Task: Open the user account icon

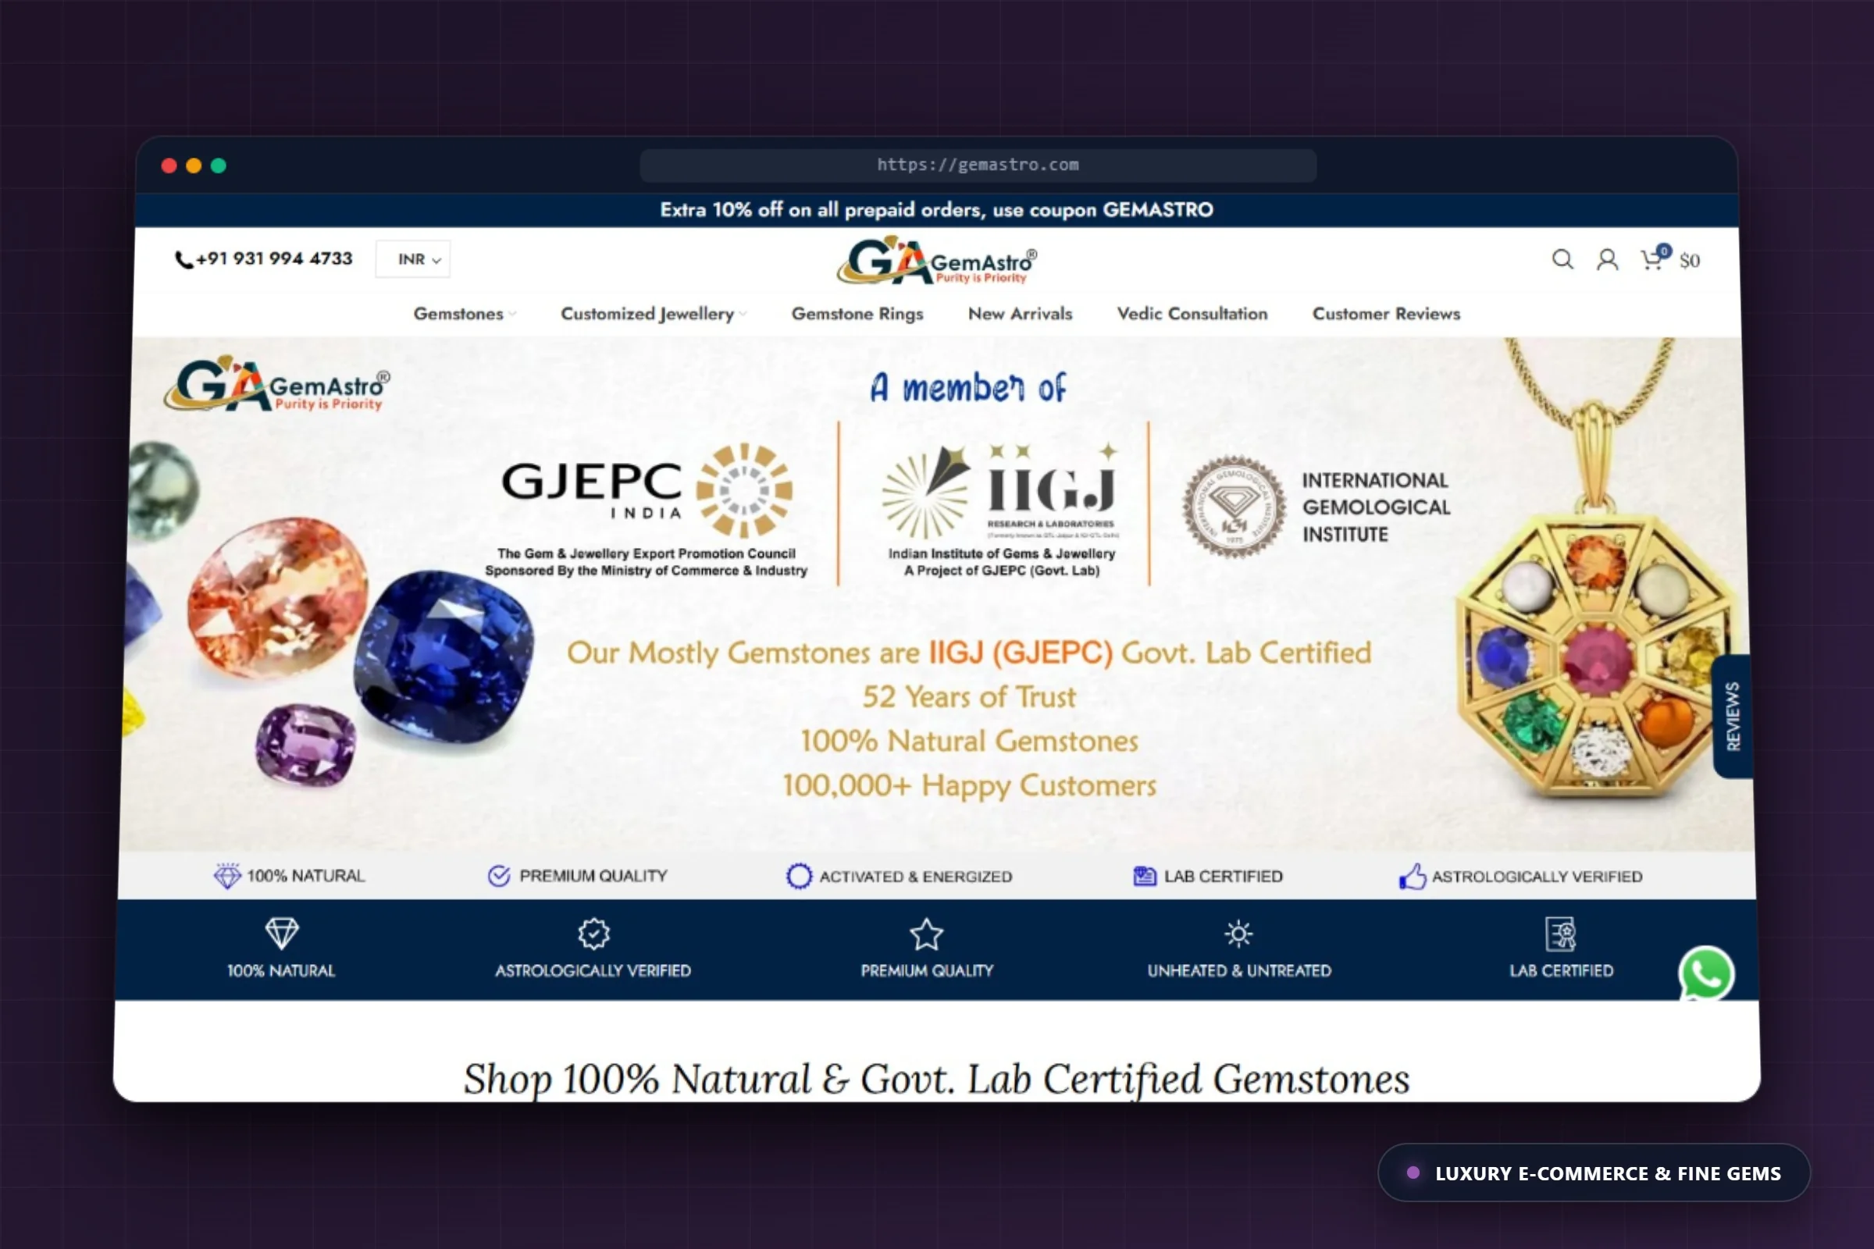Action: (x=1607, y=260)
